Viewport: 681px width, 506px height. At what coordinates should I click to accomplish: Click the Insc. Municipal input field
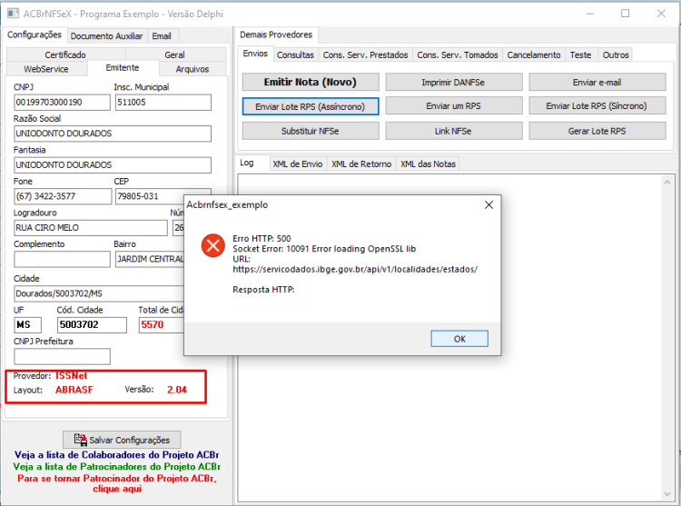tap(163, 103)
